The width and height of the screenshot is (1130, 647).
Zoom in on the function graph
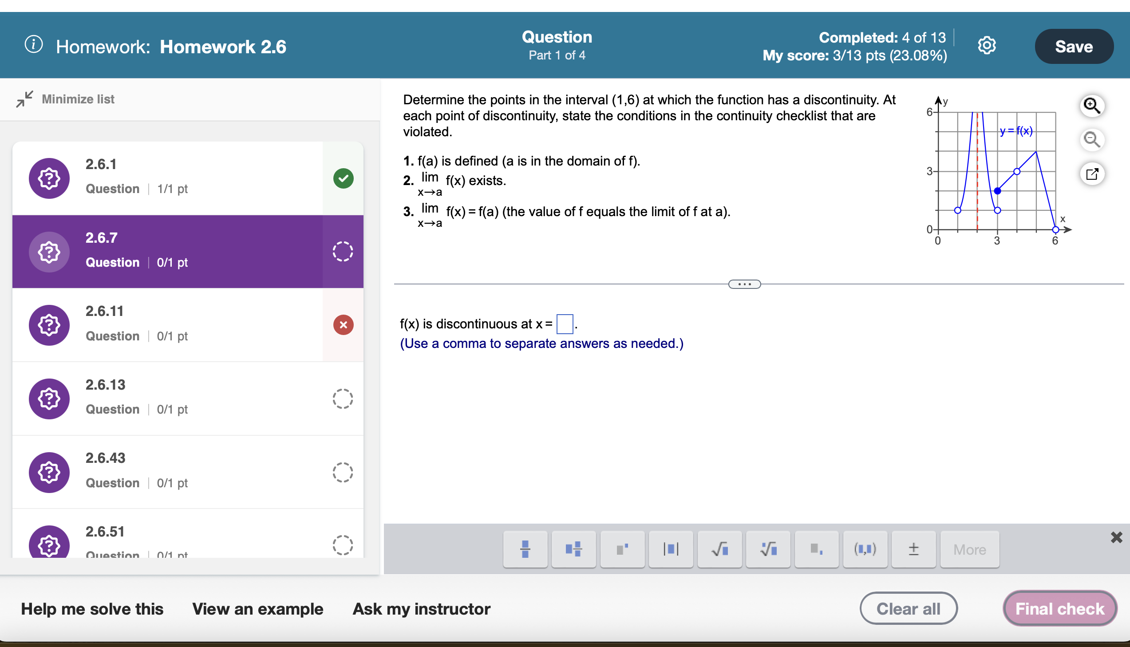click(1092, 106)
